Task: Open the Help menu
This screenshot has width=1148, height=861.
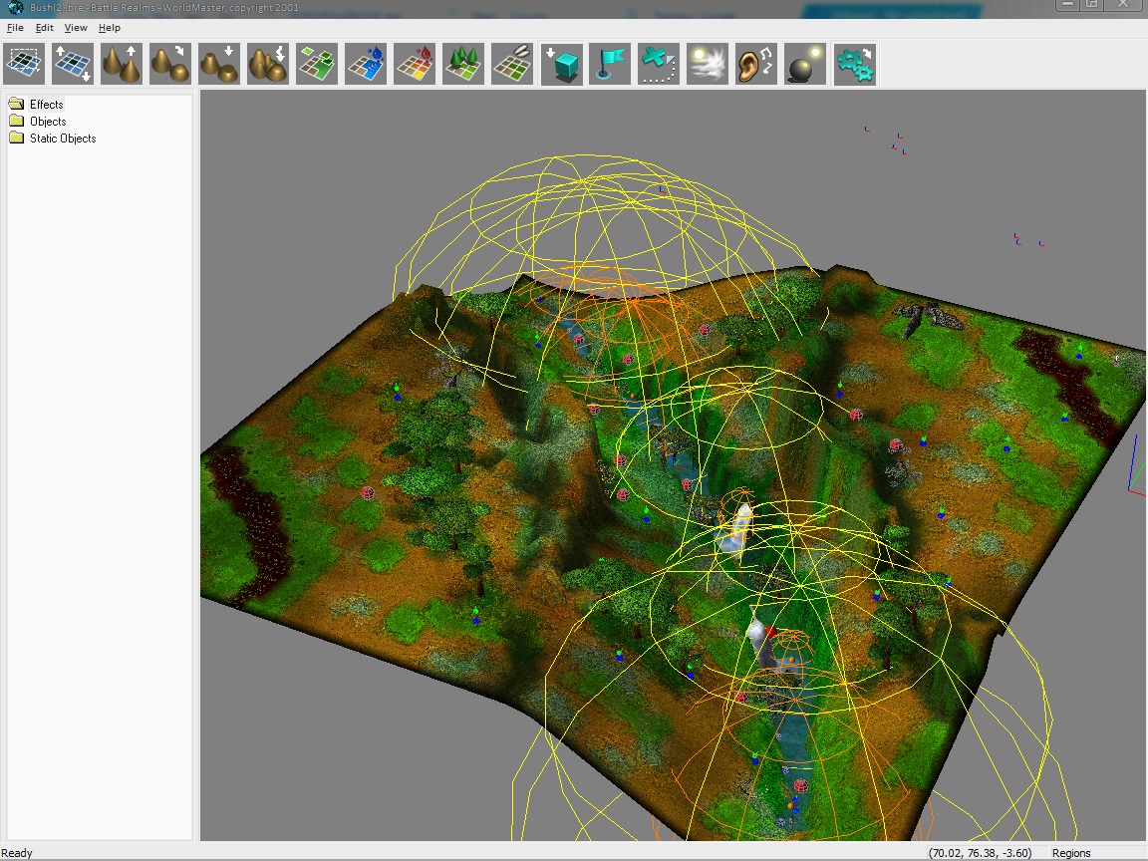Action: 109,28
